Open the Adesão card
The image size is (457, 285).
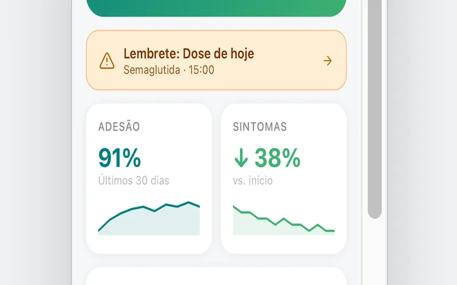tap(149, 179)
